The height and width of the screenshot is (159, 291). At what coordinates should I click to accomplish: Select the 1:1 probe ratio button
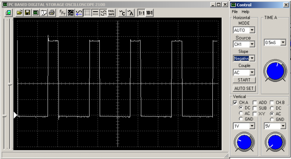(141, 13)
